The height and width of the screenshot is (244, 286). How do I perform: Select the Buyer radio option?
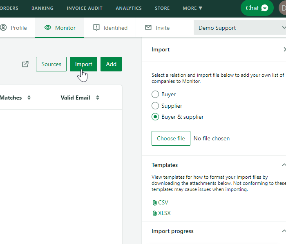(155, 94)
